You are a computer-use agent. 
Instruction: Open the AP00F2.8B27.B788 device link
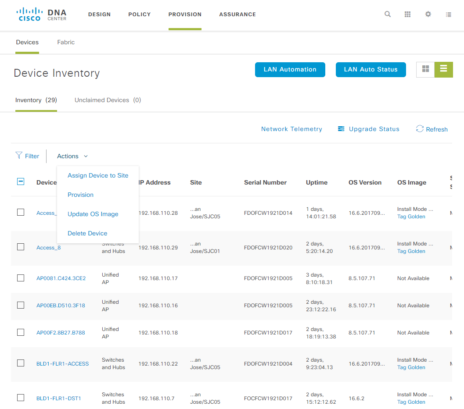click(61, 333)
